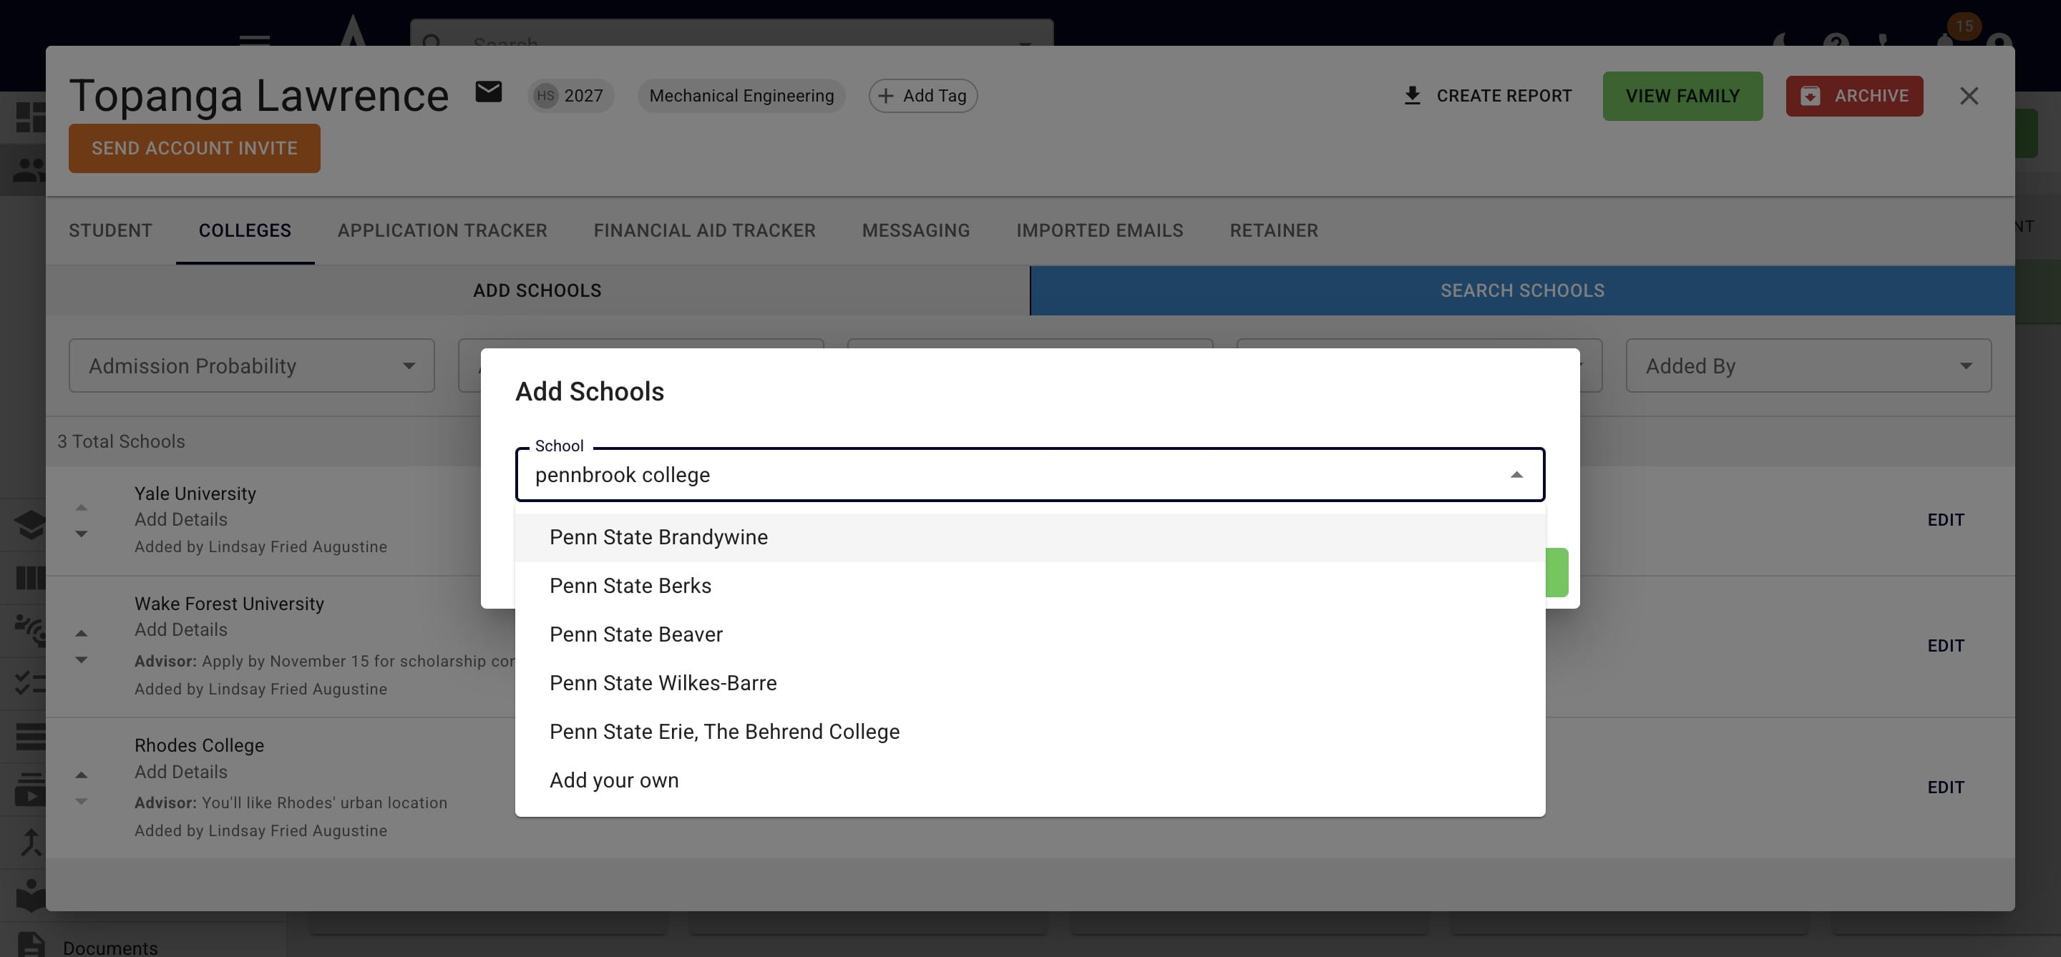Move Yale University down with arrow
Screen dimensions: 2061x957
pyautogui.click(x=81, y=534)
